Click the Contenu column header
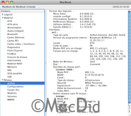131x116 pixels. [22, 11]
